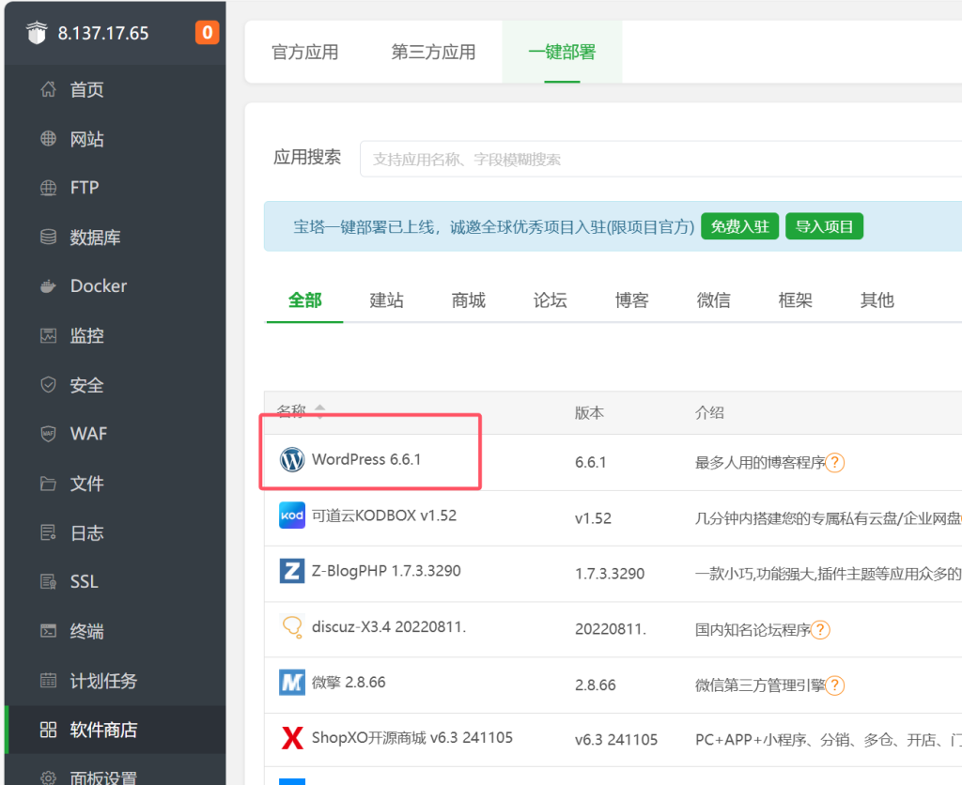
Task: Click the calendar icon beside 计划任务
Action: pos(48,680)
